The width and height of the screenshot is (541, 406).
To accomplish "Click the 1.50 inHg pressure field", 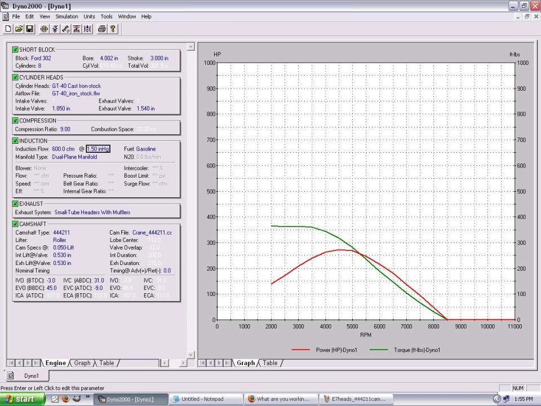I will tap(98, 149).
